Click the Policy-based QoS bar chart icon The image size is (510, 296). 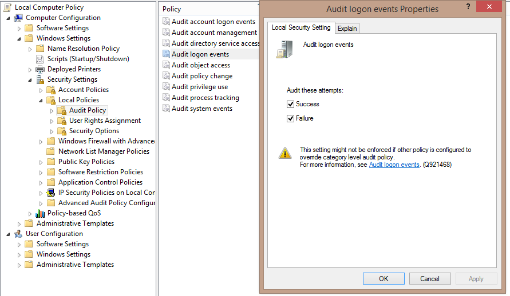point(40,213)
